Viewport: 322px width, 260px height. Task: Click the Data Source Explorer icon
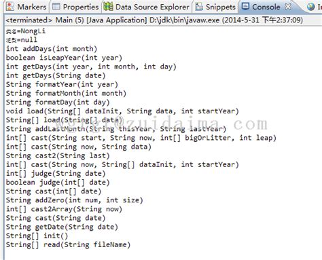(x=108, y=7)
